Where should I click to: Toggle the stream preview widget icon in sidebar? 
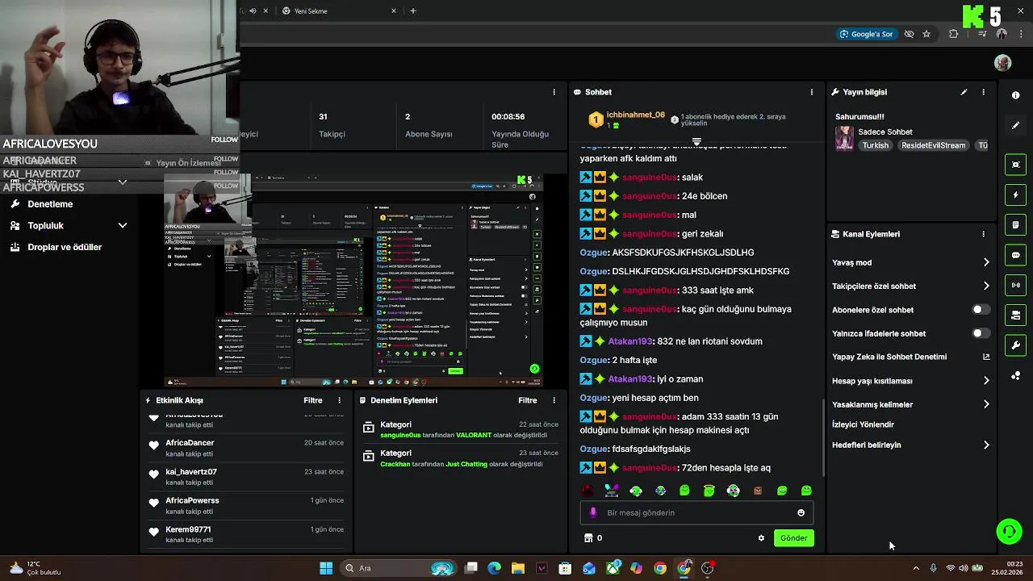pyautogui.click(x=1015, y=165)
